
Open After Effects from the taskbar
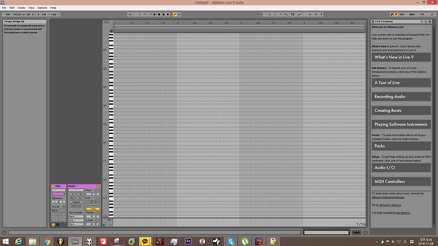coord(188,242)
